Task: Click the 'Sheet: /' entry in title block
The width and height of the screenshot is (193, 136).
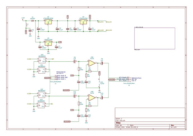Action: coord(119,119)
